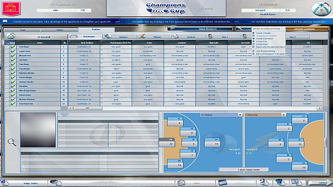The image size is (333, 187).
Task: Click the User 1 tab person icon
Action: tap(210, 36)
